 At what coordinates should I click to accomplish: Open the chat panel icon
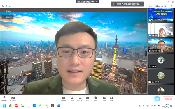87,99
